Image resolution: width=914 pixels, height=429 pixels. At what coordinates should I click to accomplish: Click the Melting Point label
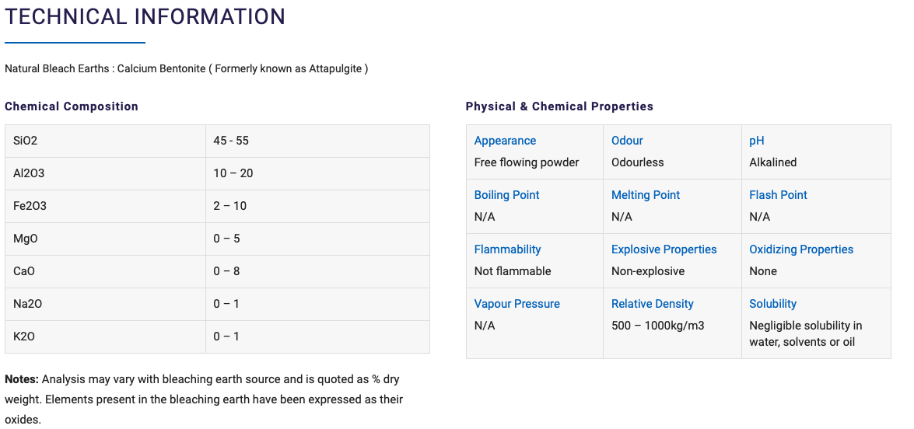click(646, 195)
